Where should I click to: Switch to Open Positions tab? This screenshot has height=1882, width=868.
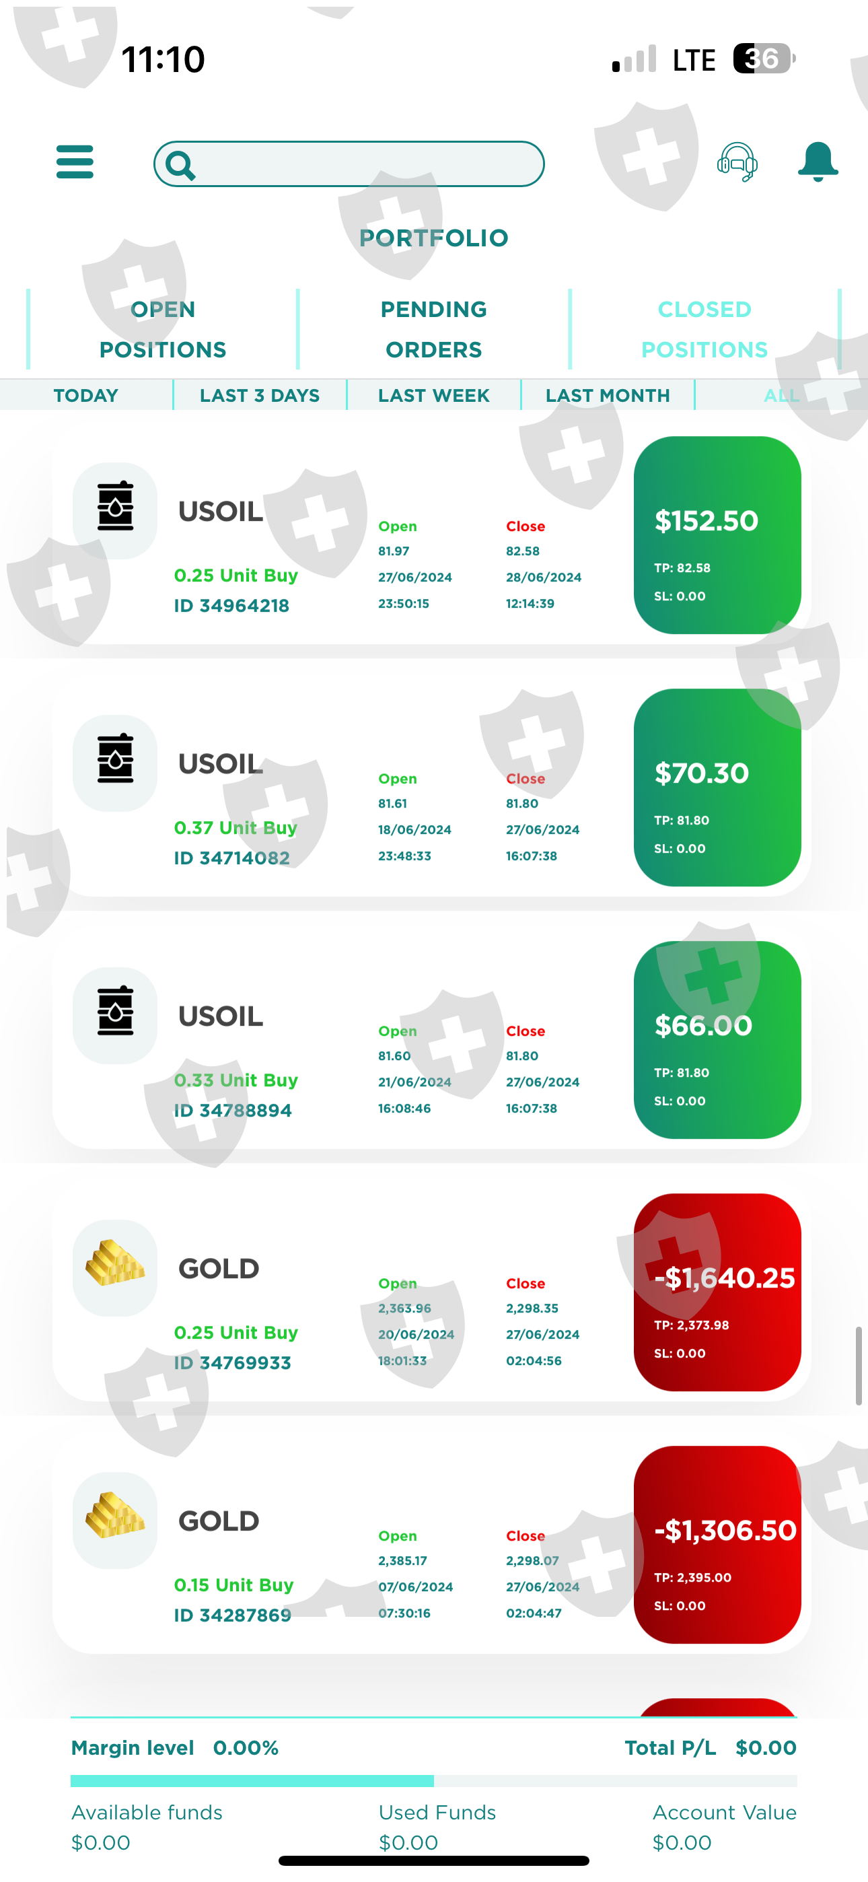(162, 330)
